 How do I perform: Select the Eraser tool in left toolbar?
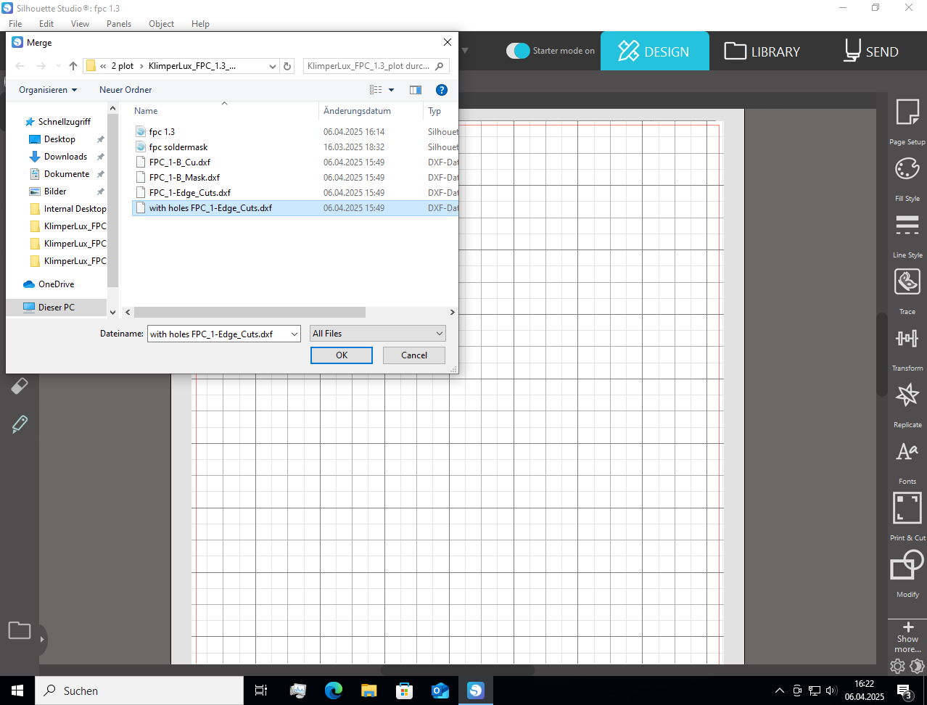coord(20,386)
